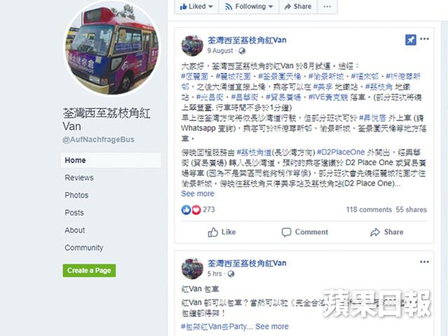The width and height of the screenshot is (448, 336).
Task: Toggle the Liked button for the page
Action: [x=197, y=6]
